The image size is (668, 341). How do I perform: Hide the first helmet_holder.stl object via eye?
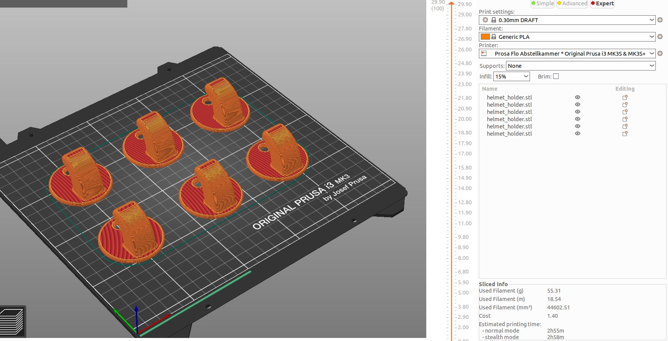578,98
